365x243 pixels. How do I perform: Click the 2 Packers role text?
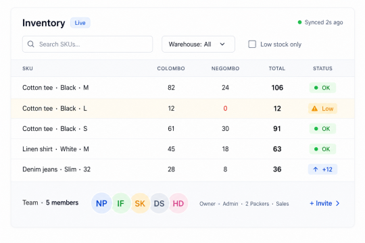click(258, 204)
